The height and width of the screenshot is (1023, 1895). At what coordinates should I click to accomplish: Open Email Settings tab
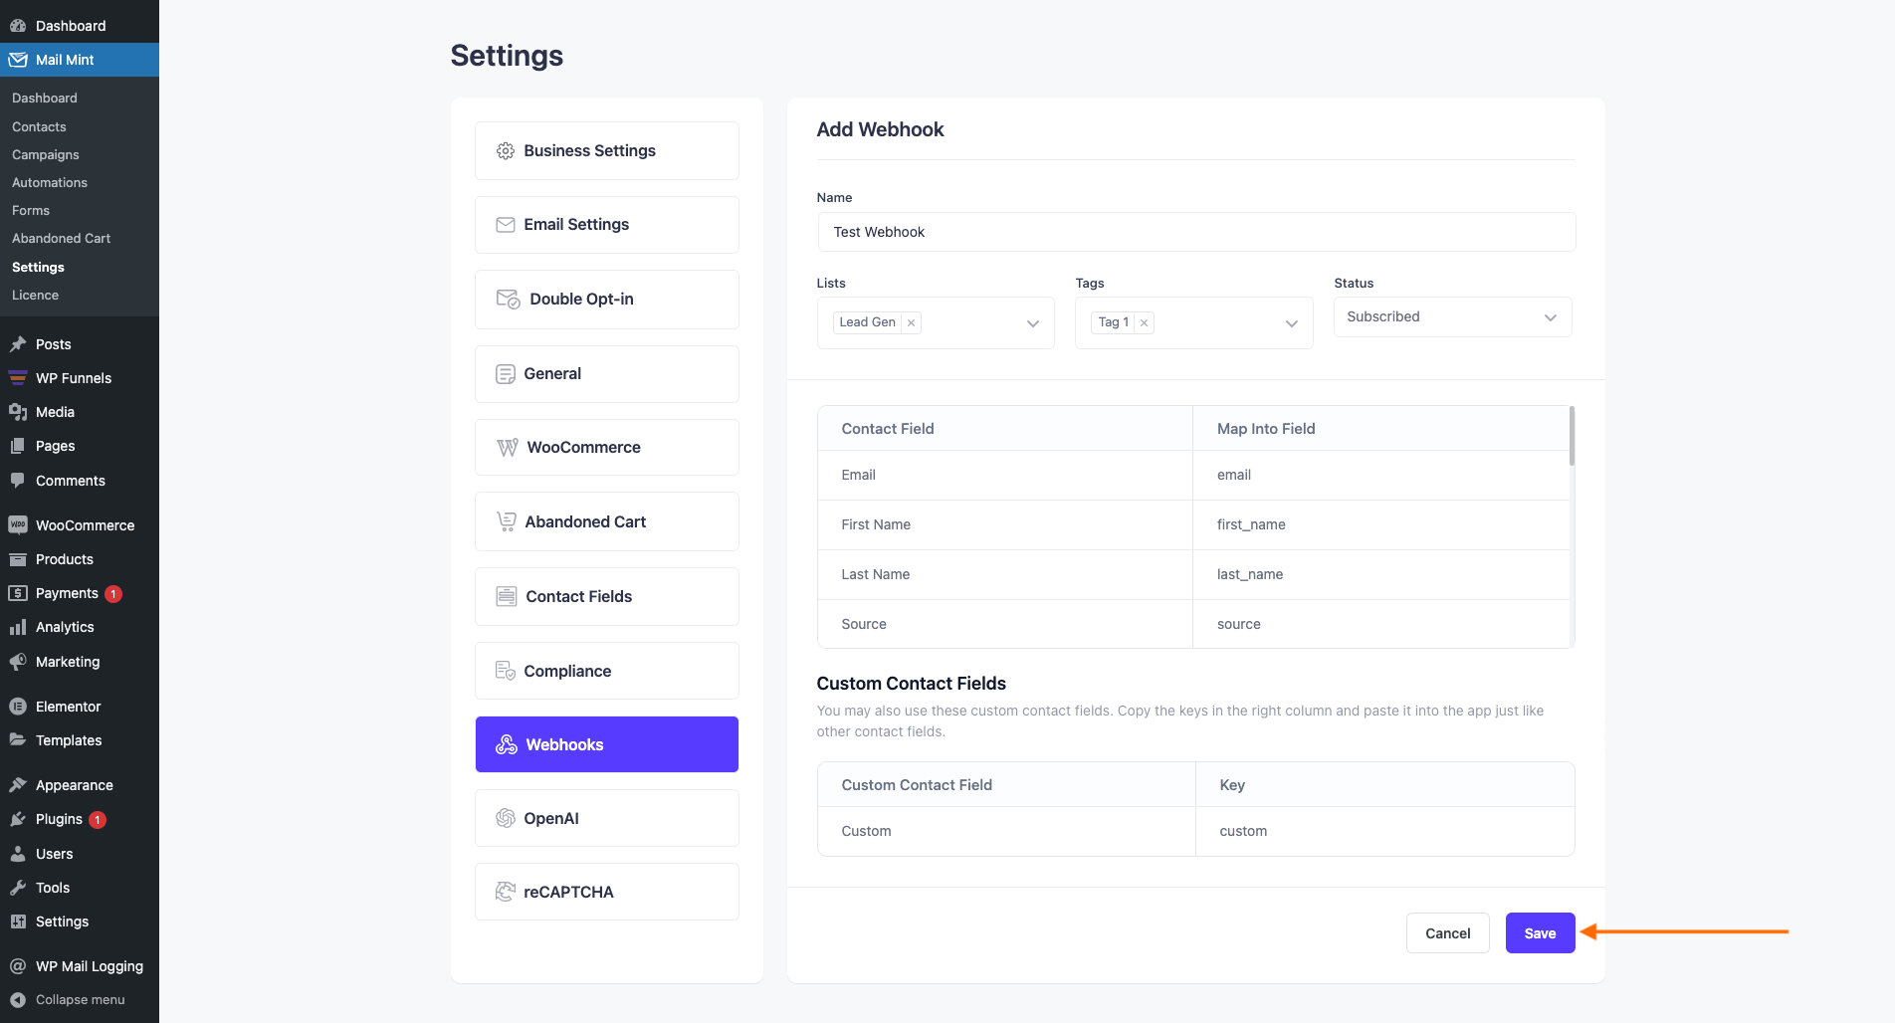607,225
